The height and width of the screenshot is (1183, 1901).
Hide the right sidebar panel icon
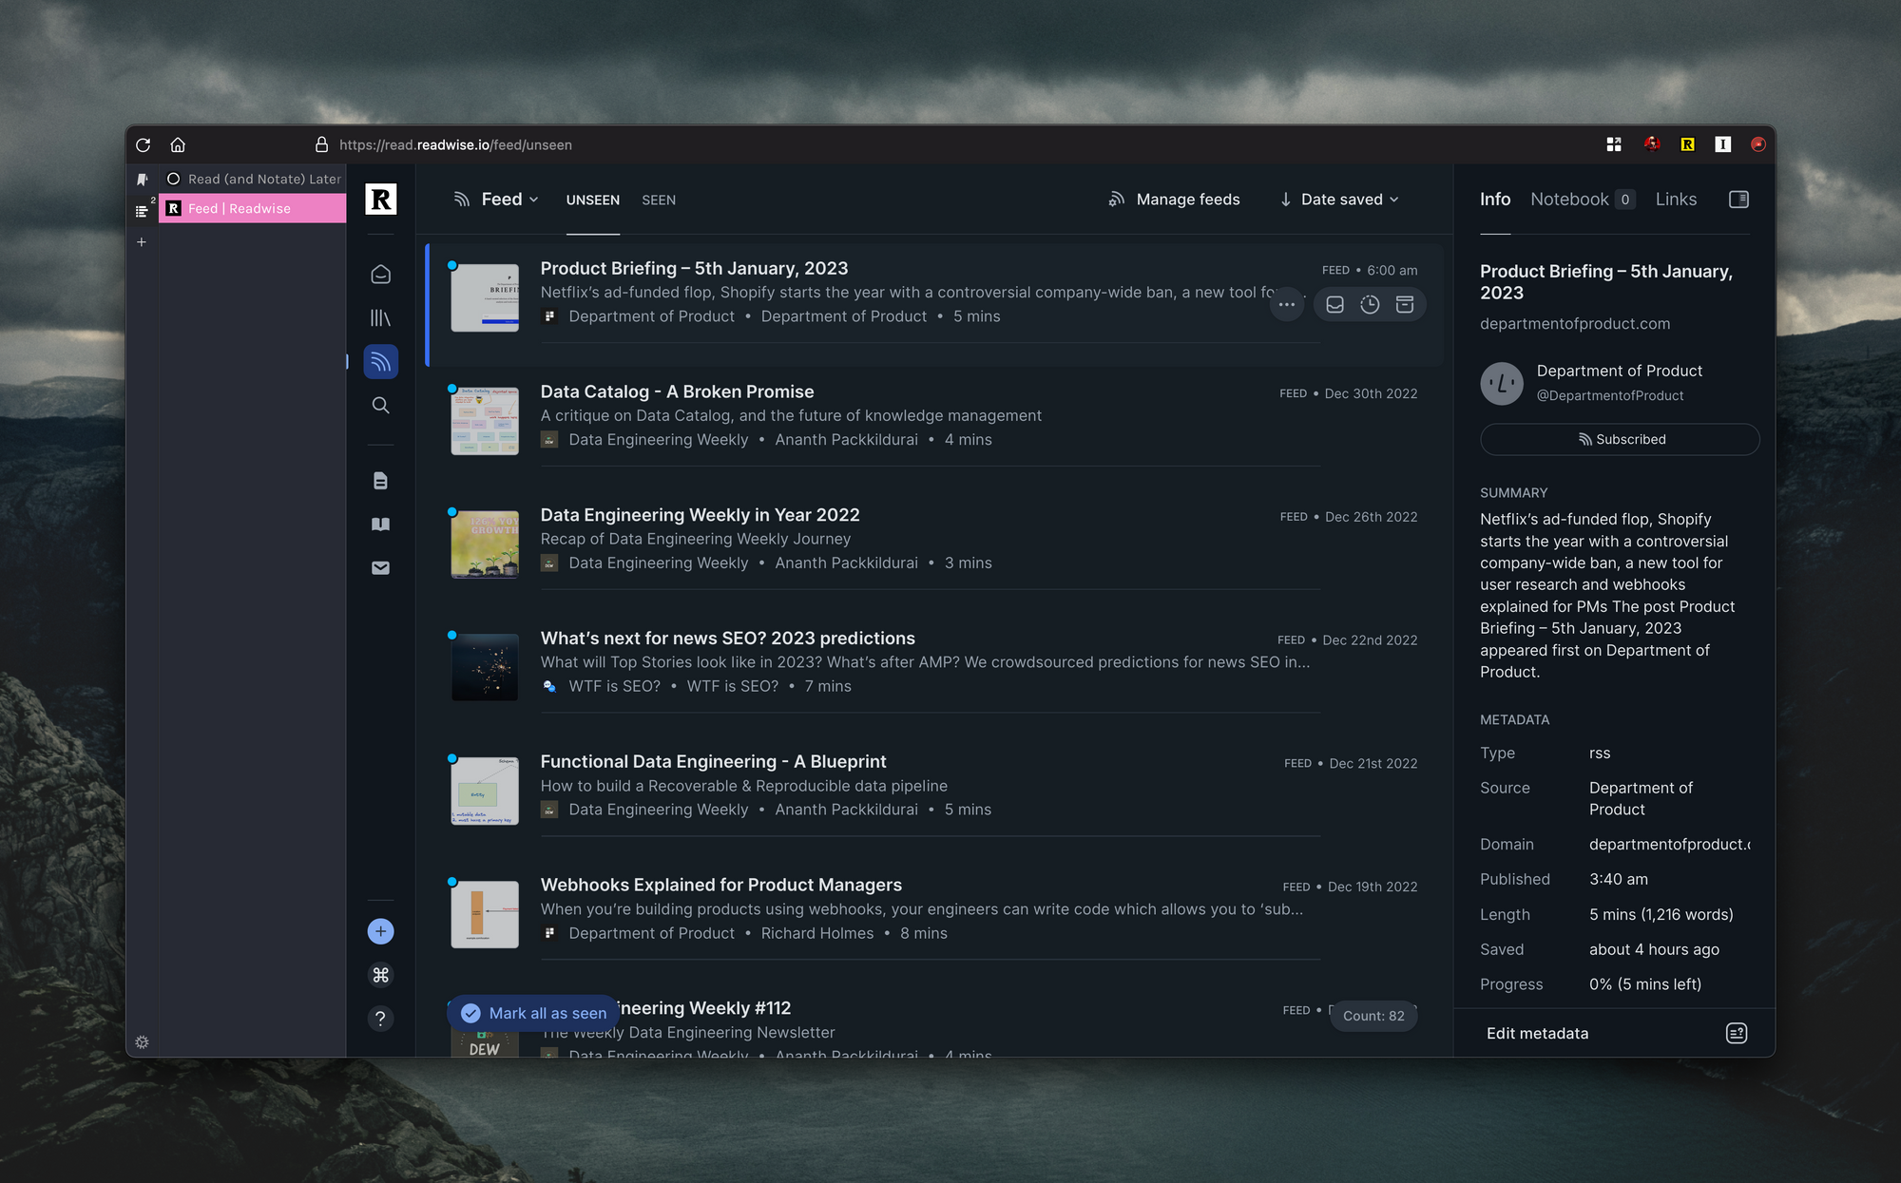[x=1738, y=199]
